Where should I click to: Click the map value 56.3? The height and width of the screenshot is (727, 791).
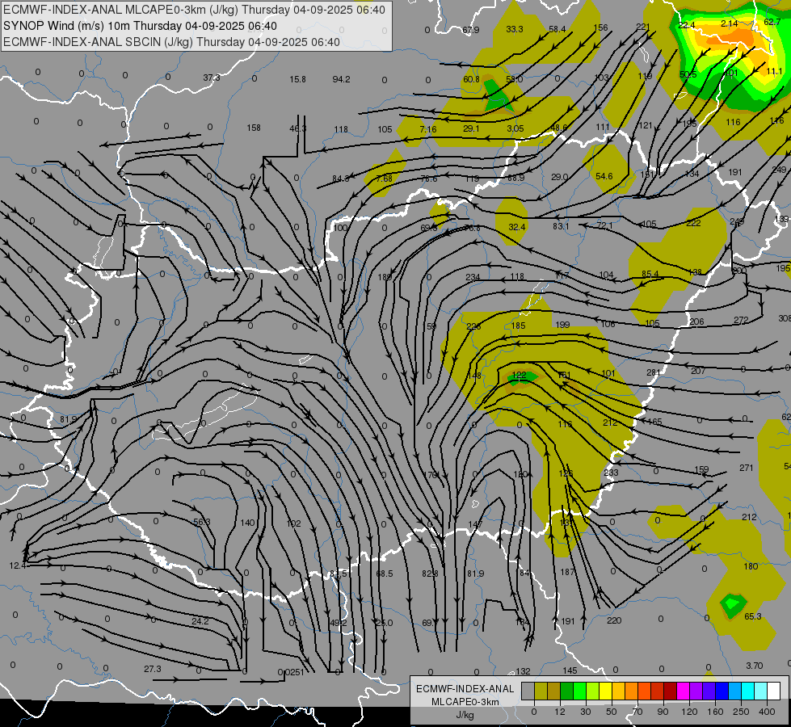pyautogui.click(x=202, y=522)
